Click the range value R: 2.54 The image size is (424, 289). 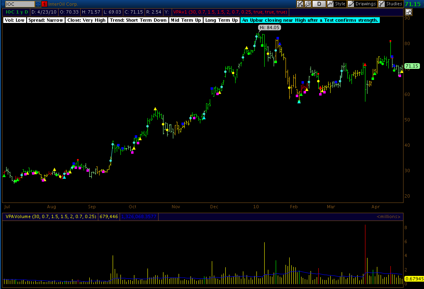pos(154,12)
